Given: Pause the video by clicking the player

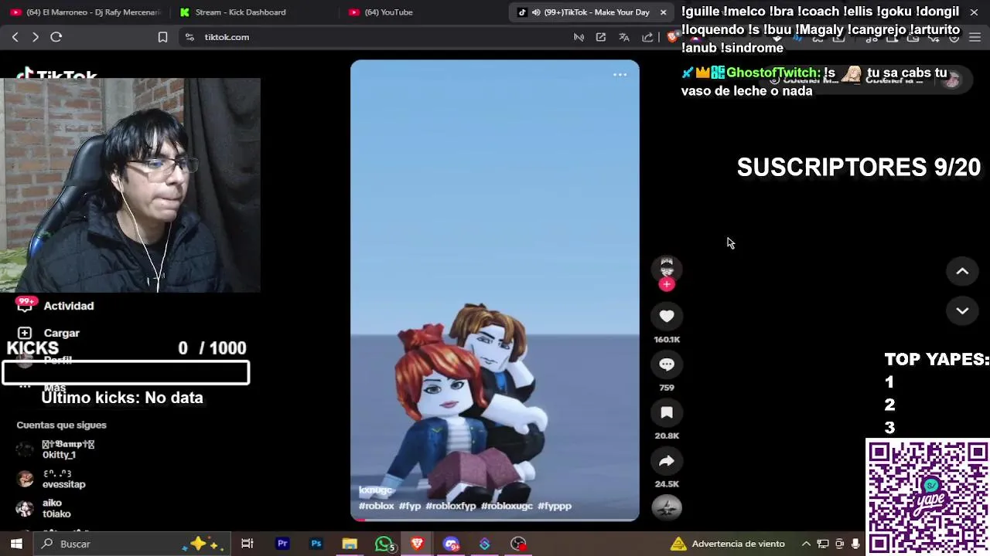Looking at the screenshot, I should 495,290.
